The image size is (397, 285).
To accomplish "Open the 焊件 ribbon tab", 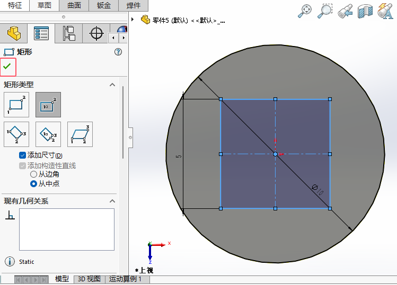I will [134, 5].
